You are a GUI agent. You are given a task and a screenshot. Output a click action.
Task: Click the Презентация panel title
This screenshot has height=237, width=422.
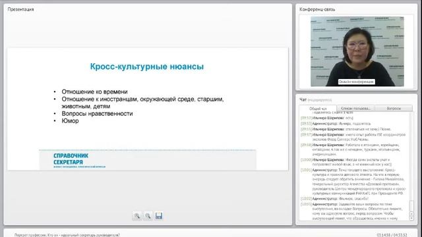(x=20, y=9)
